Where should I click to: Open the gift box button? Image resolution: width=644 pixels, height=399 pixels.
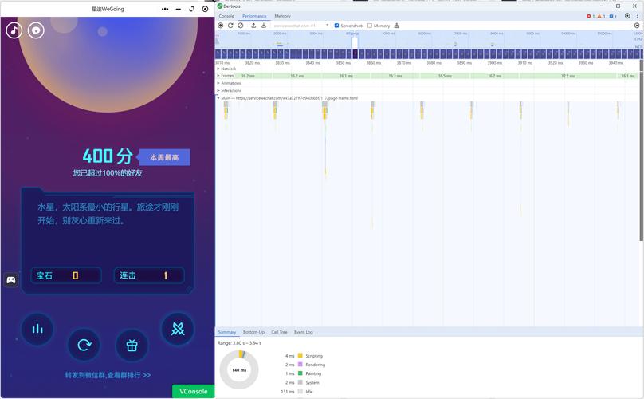pos(132,345)
